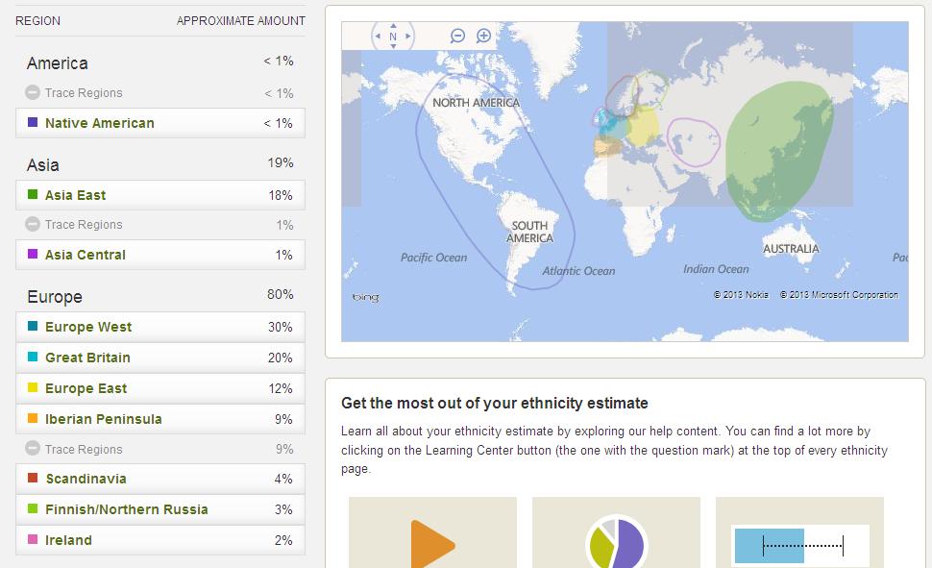932x568 pixels.
Task: Collapse Trace Regions under Europe
Action: pos(33,449)
